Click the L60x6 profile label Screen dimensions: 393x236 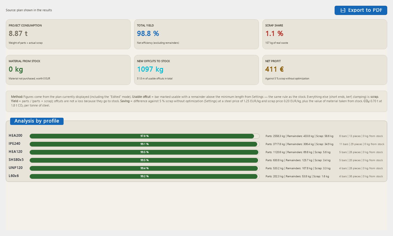14,176
